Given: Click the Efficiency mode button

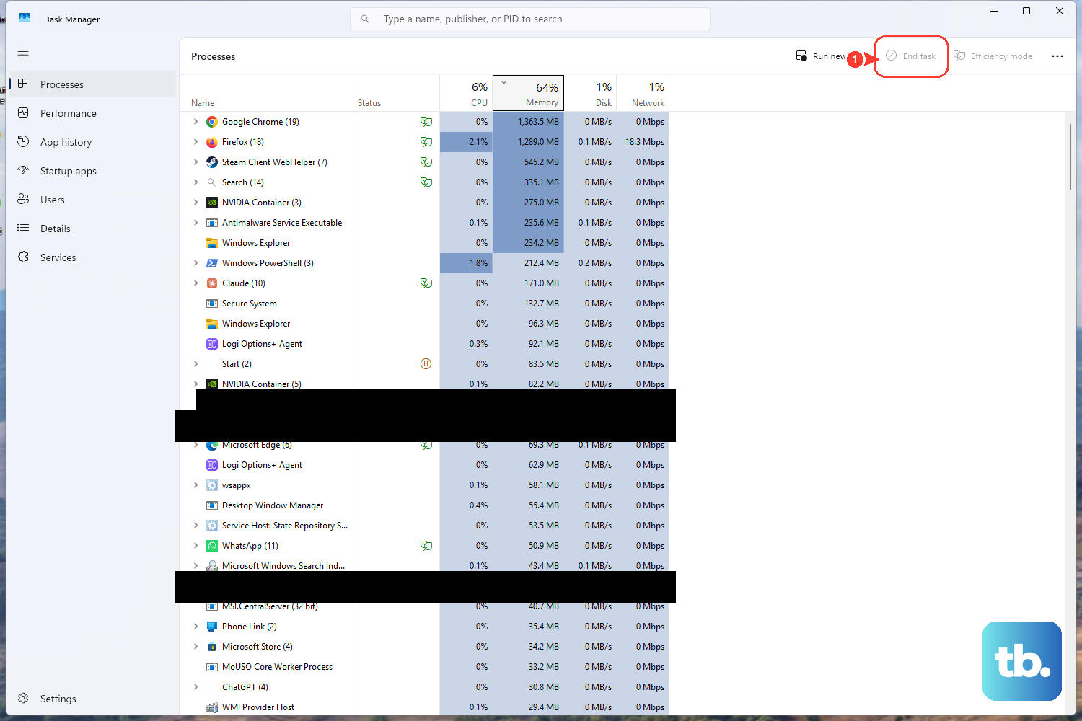Looking at the screenshot, I should click(x=993, y=56).
